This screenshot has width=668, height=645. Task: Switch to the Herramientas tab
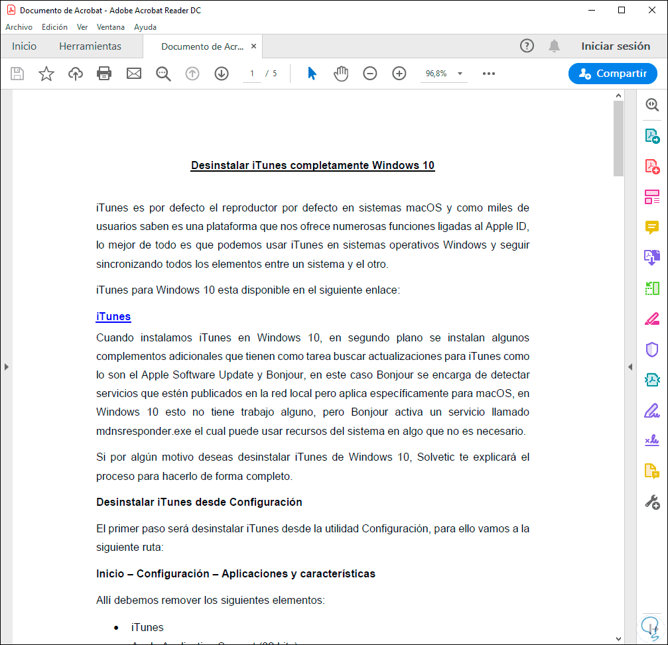click(90, 46)
